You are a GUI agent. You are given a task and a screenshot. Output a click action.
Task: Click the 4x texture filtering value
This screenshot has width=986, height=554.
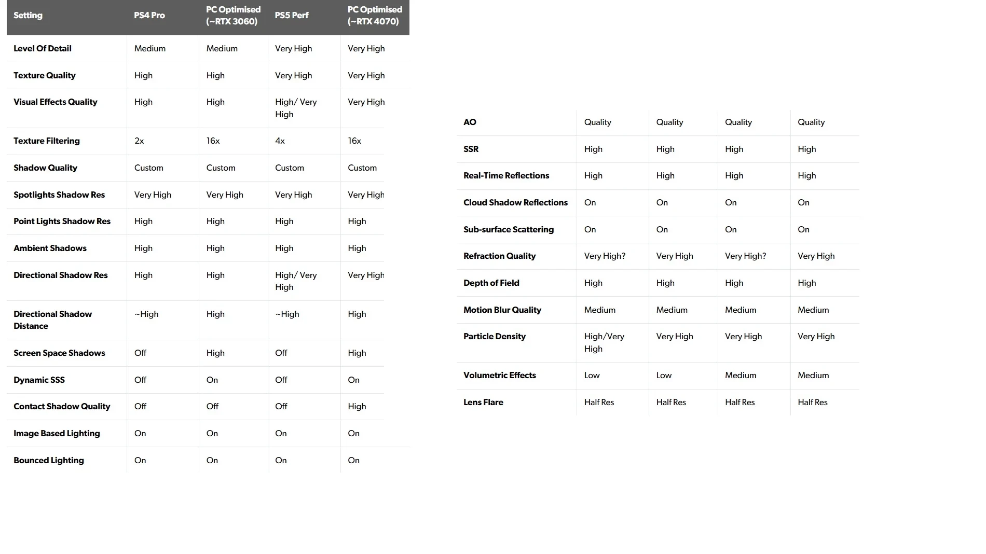280,141
